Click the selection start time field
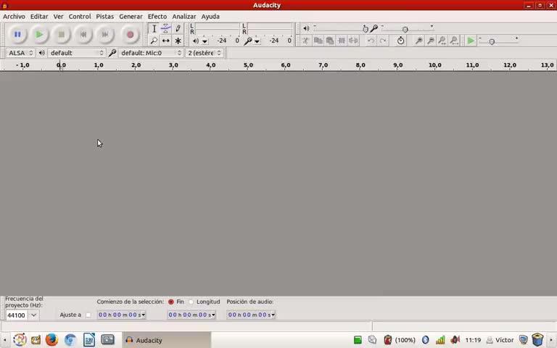This screenshot has height=348, width=557. 121,315
